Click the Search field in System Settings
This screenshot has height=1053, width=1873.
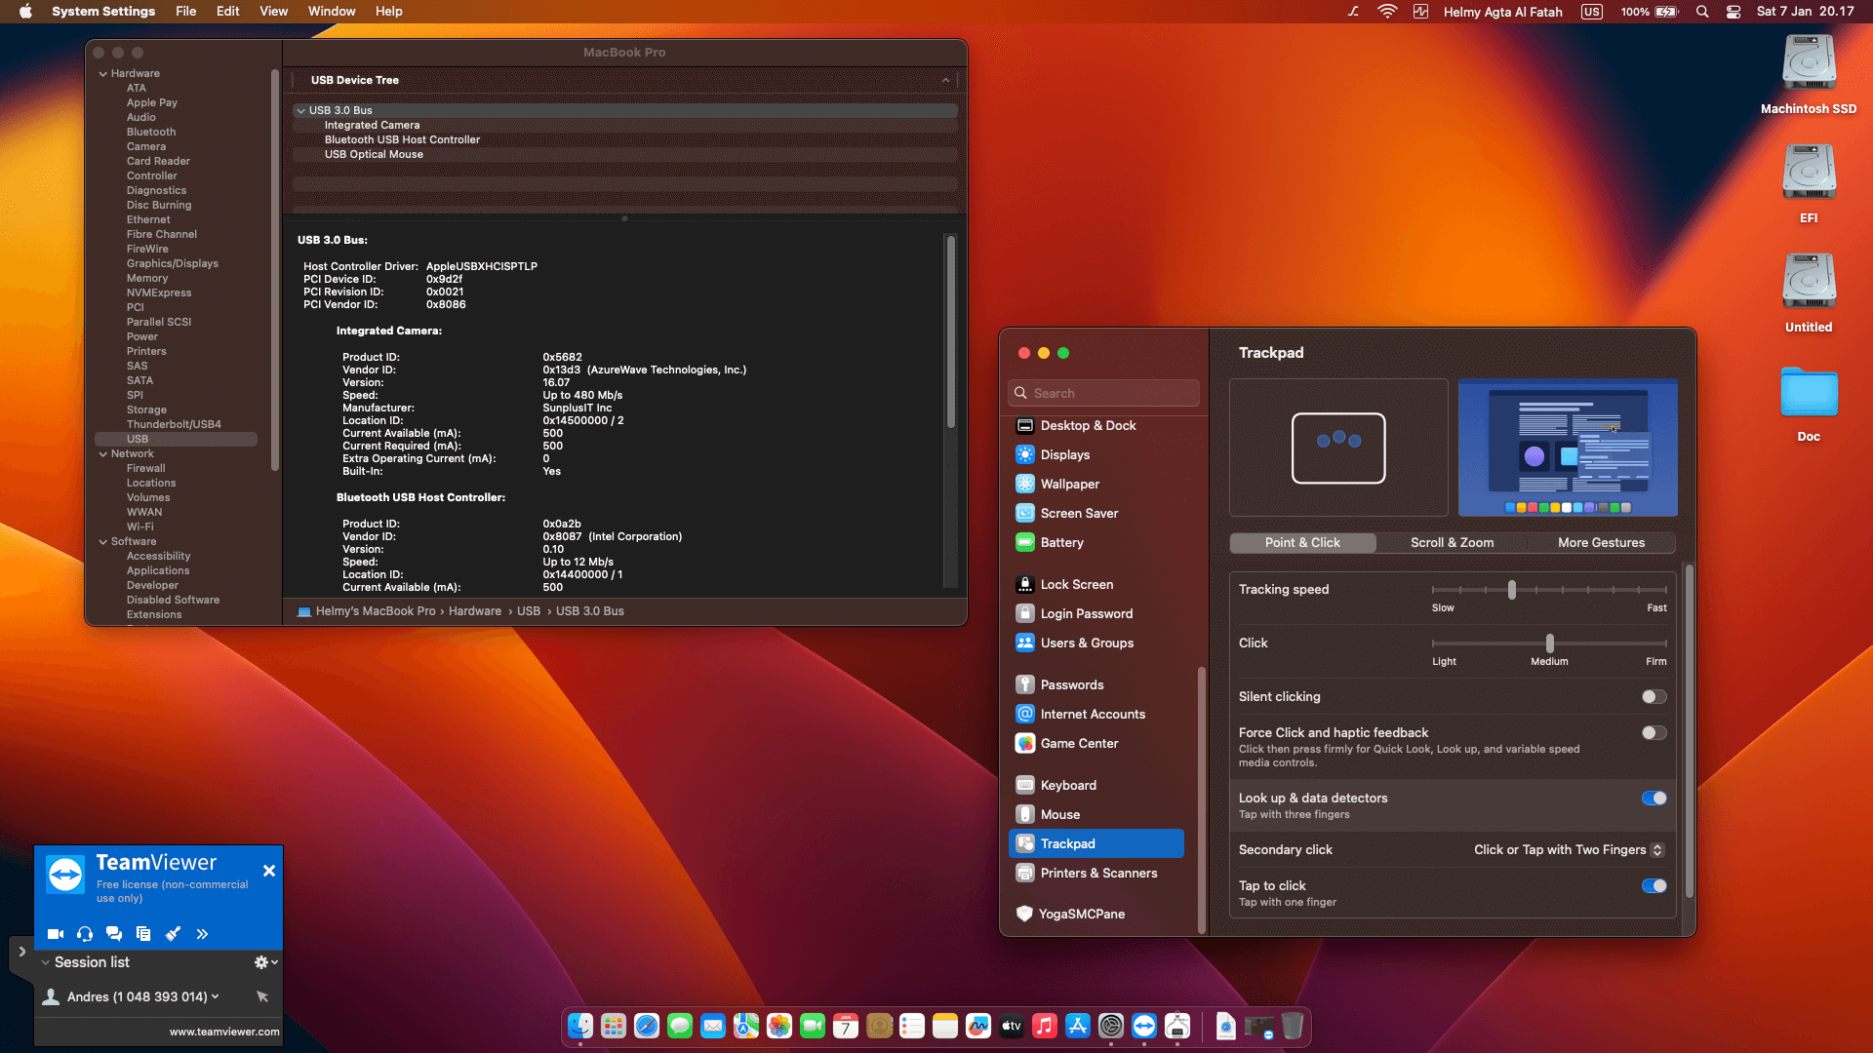click(x=1103, y=393)
